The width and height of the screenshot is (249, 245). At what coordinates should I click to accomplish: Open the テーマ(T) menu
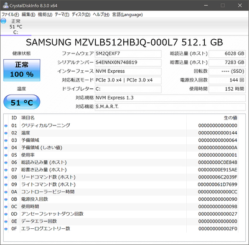(62, 15)
